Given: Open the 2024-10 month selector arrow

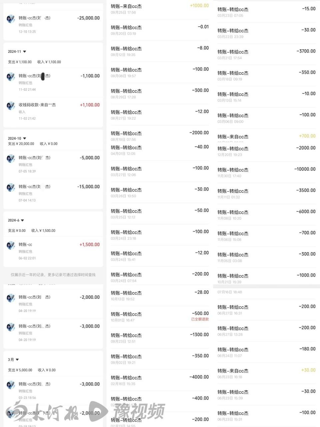Looking at the screenshot, I should (x=25, y=138).
